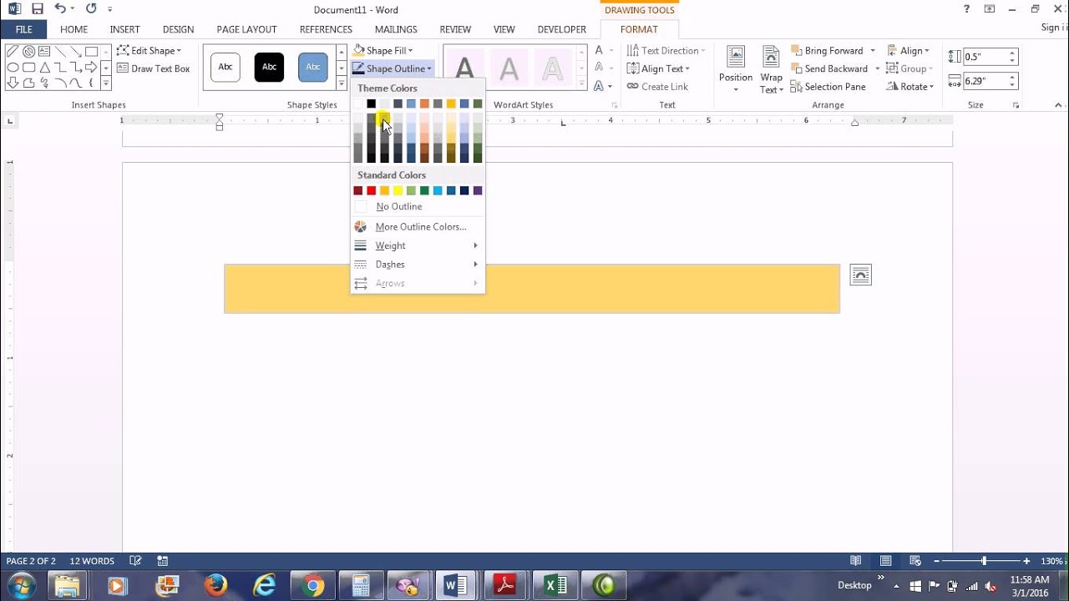Open the Align dropdown in Arrange
This screenshot has width=1069, height=601.
click(x=909, y=51)
